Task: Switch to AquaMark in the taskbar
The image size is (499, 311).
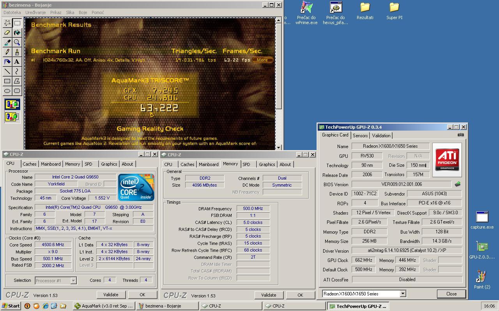Action: tap(104, 306)
